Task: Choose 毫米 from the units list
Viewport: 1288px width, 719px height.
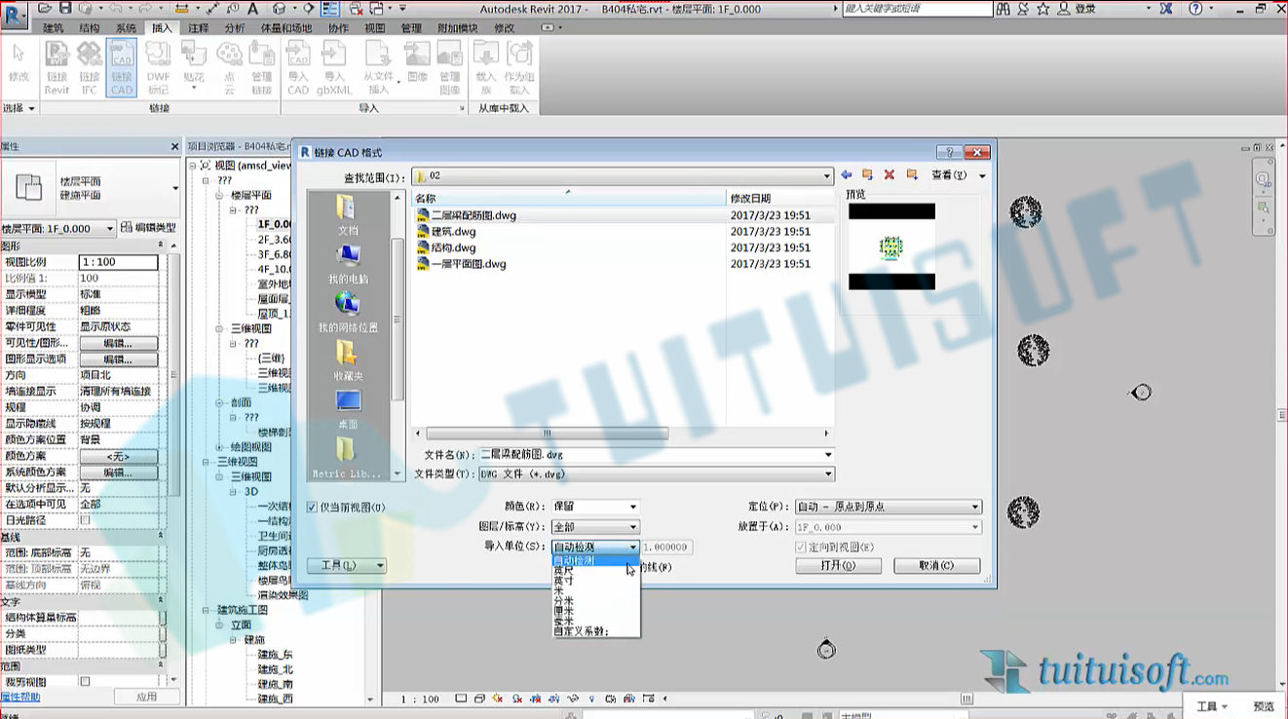Action: pyautogui.click(x=563, y=622)
